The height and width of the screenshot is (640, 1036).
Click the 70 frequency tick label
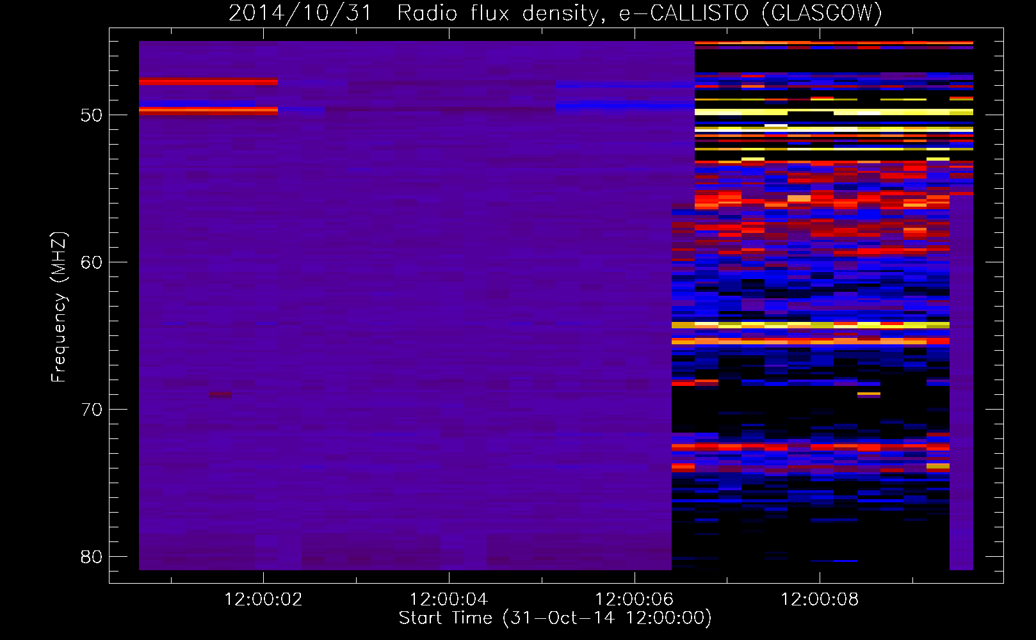click(92, 410)
